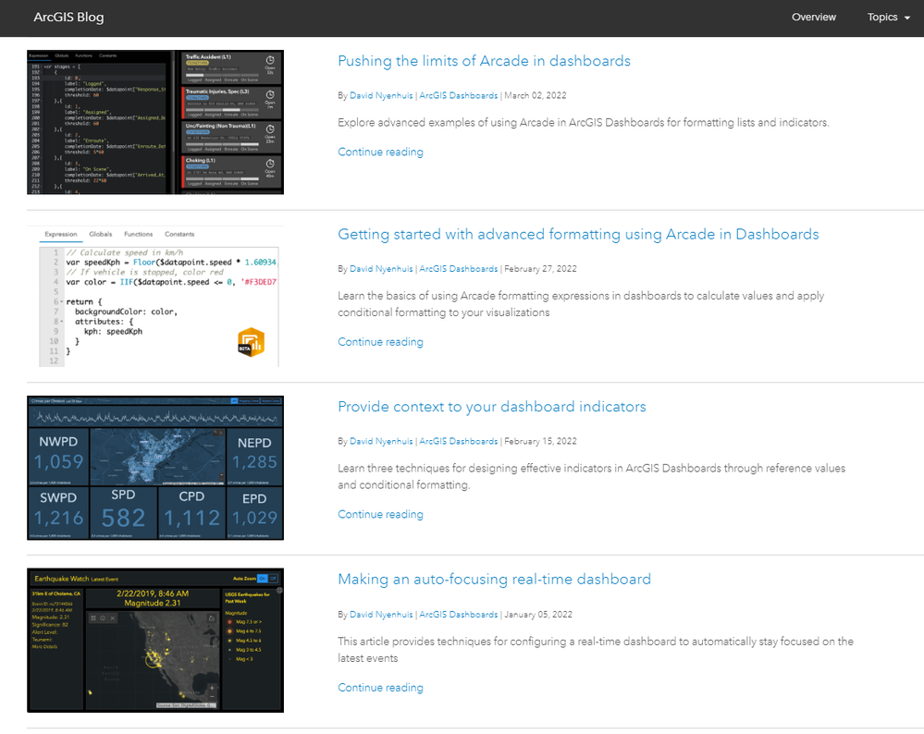Image resolution: width=924 pixels, height=734 pixels.
Task: Click David Nyenhuis author link on March 02 post
Action: pos(381,95)
